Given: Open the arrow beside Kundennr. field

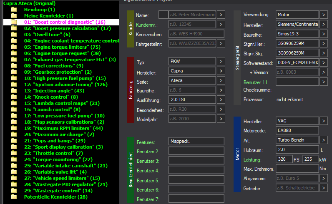Looking at the screenshot, I should pos(221,24).
